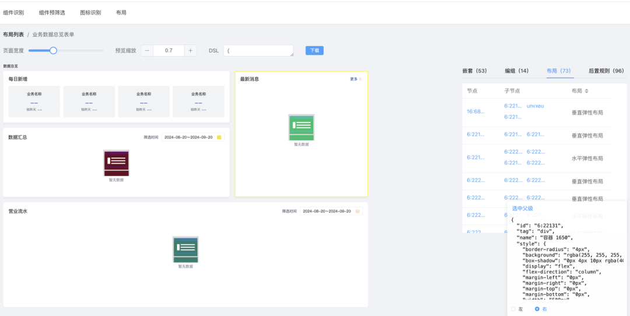
Task: Open the 数据汇总 date range picker
Action: pyautogui.click(x=188, y=138)
